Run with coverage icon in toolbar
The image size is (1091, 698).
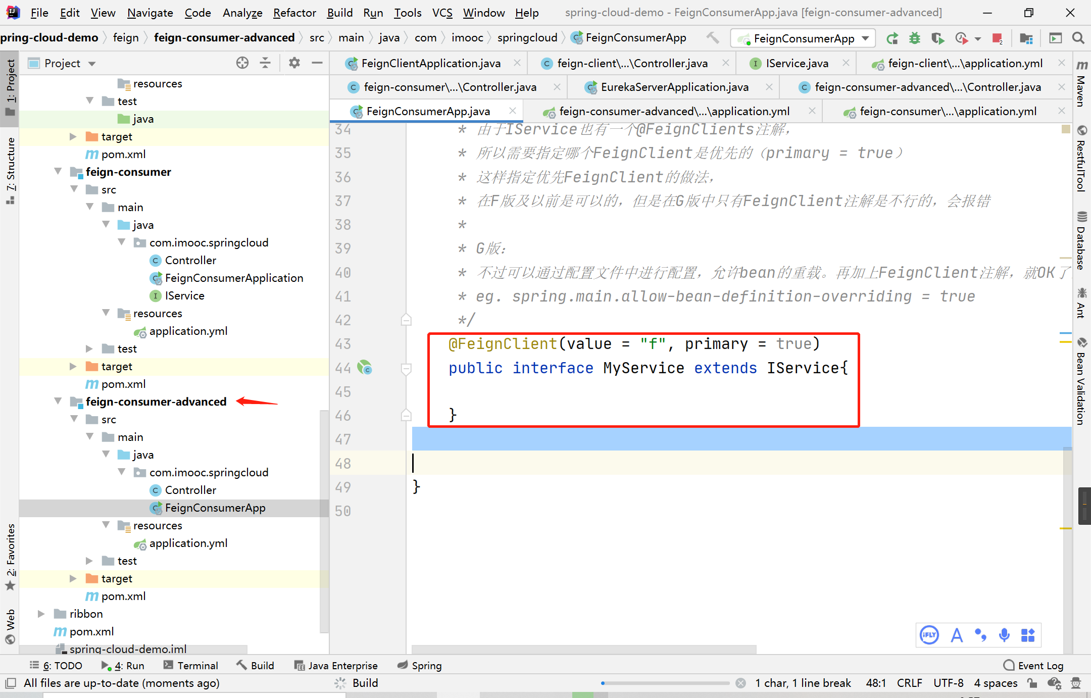937,38
